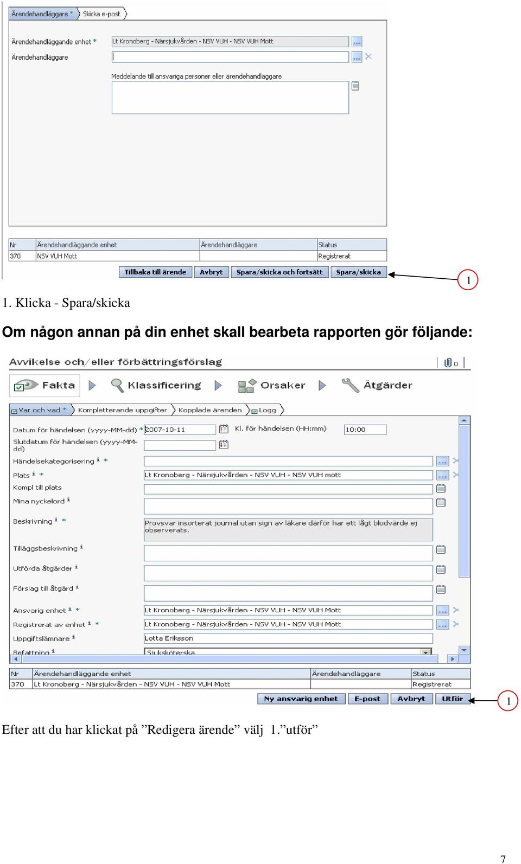This screenshot has width=521, height=864.
Task: Click Utför button
Action: pos(453,699)
